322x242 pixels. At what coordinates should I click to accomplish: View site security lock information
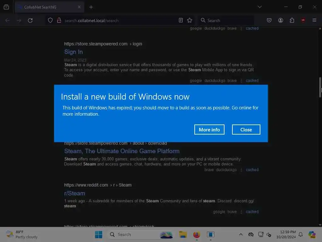[59, 20]
